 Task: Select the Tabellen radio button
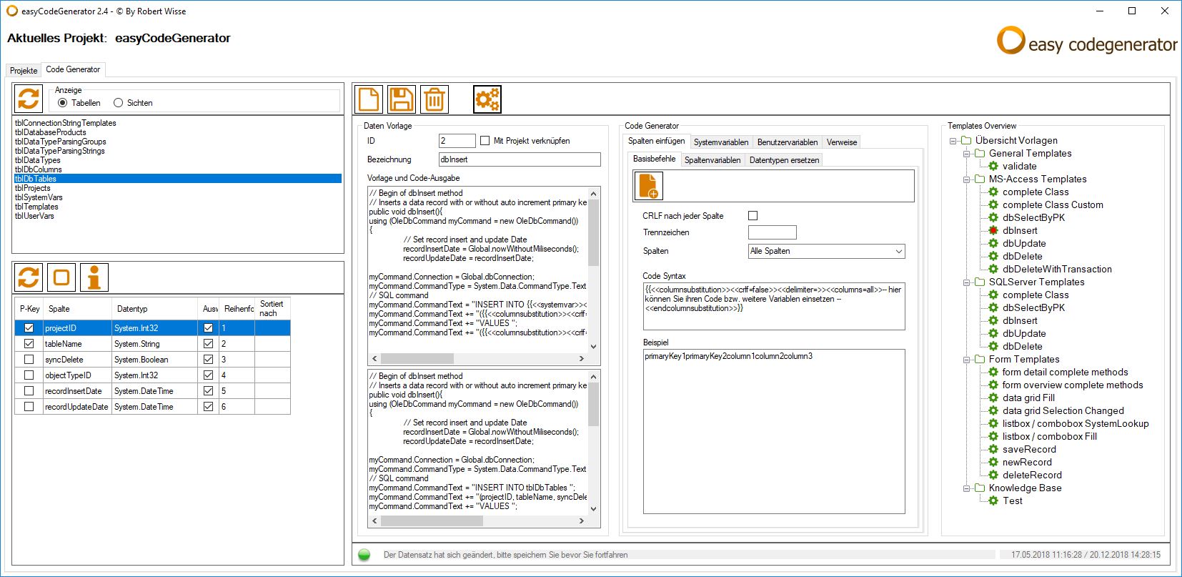[x=63, y=103]
